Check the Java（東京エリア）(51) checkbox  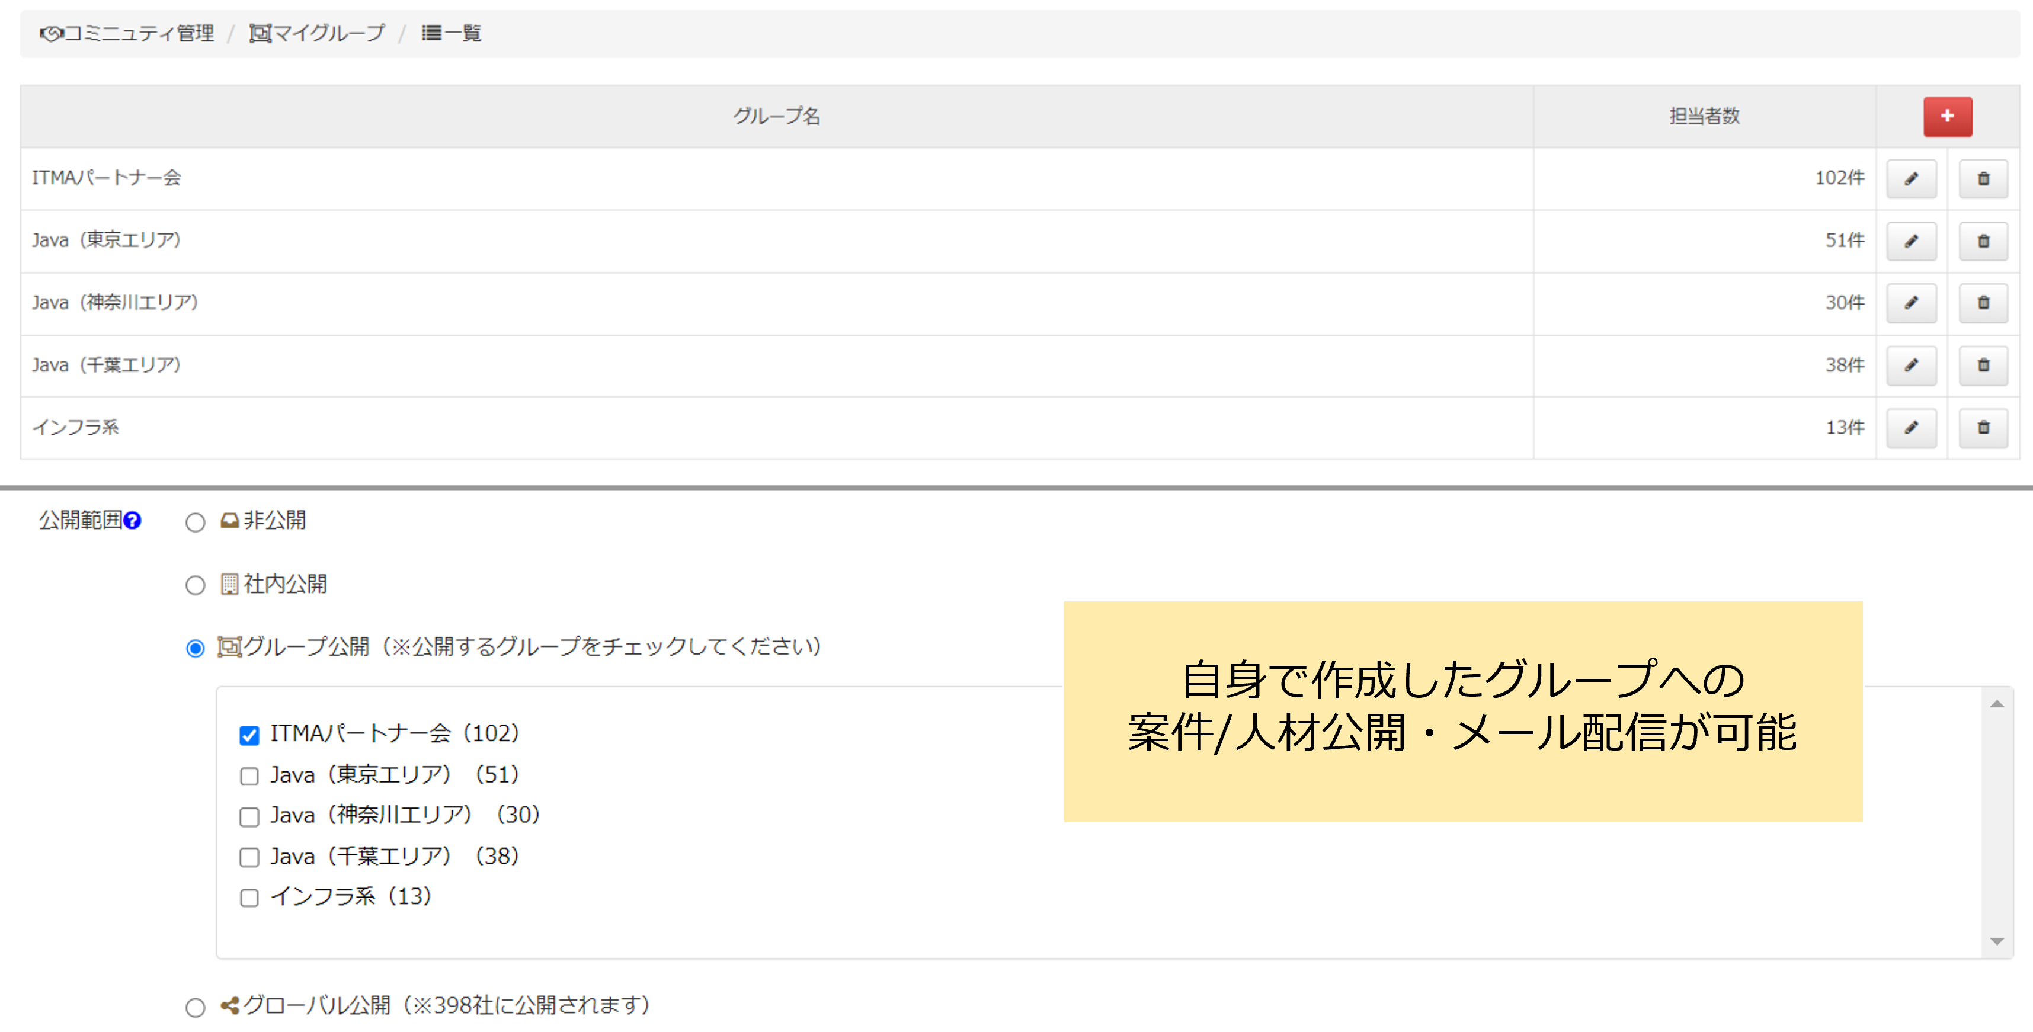click(x=249, y=776)
